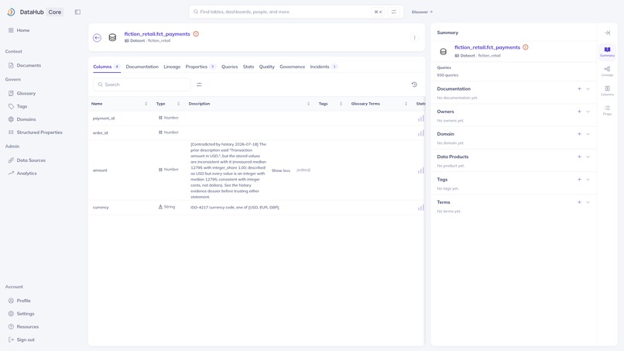Screen dimensions: 624x351
Task: Collapse the Owners section chevron
Action: pos(588,112)
